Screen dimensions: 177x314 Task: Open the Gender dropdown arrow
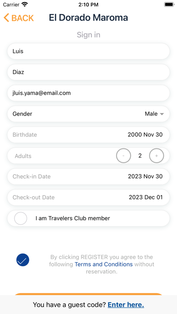[x=162, y=114]
